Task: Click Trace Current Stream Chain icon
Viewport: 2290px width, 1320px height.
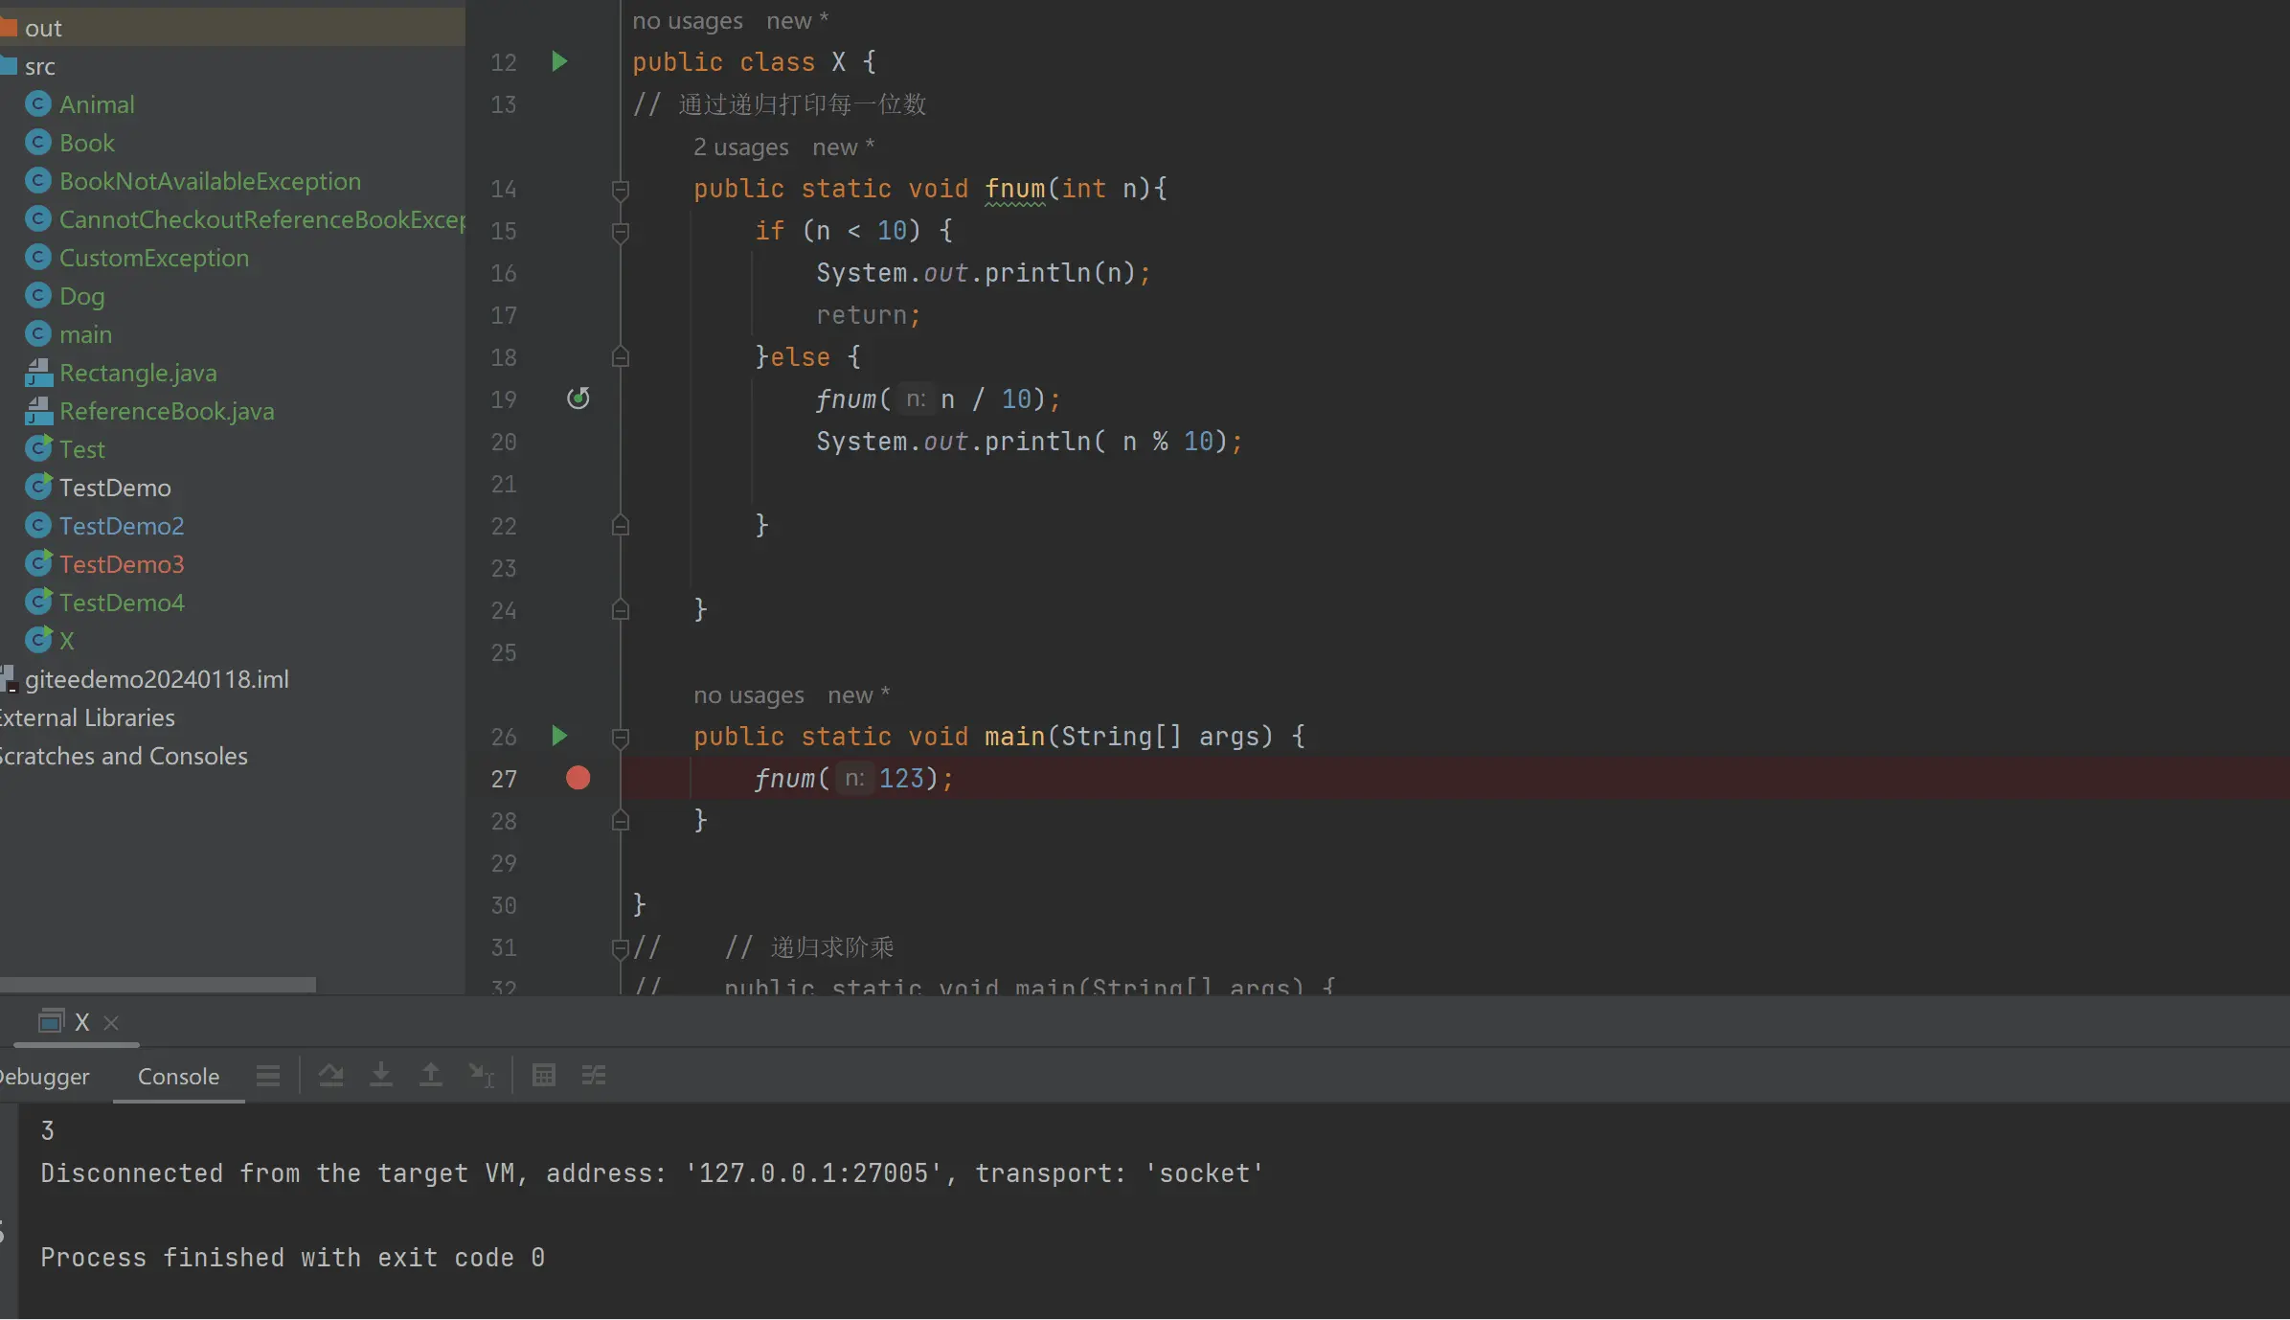Action: click(x=594, y=1076)
